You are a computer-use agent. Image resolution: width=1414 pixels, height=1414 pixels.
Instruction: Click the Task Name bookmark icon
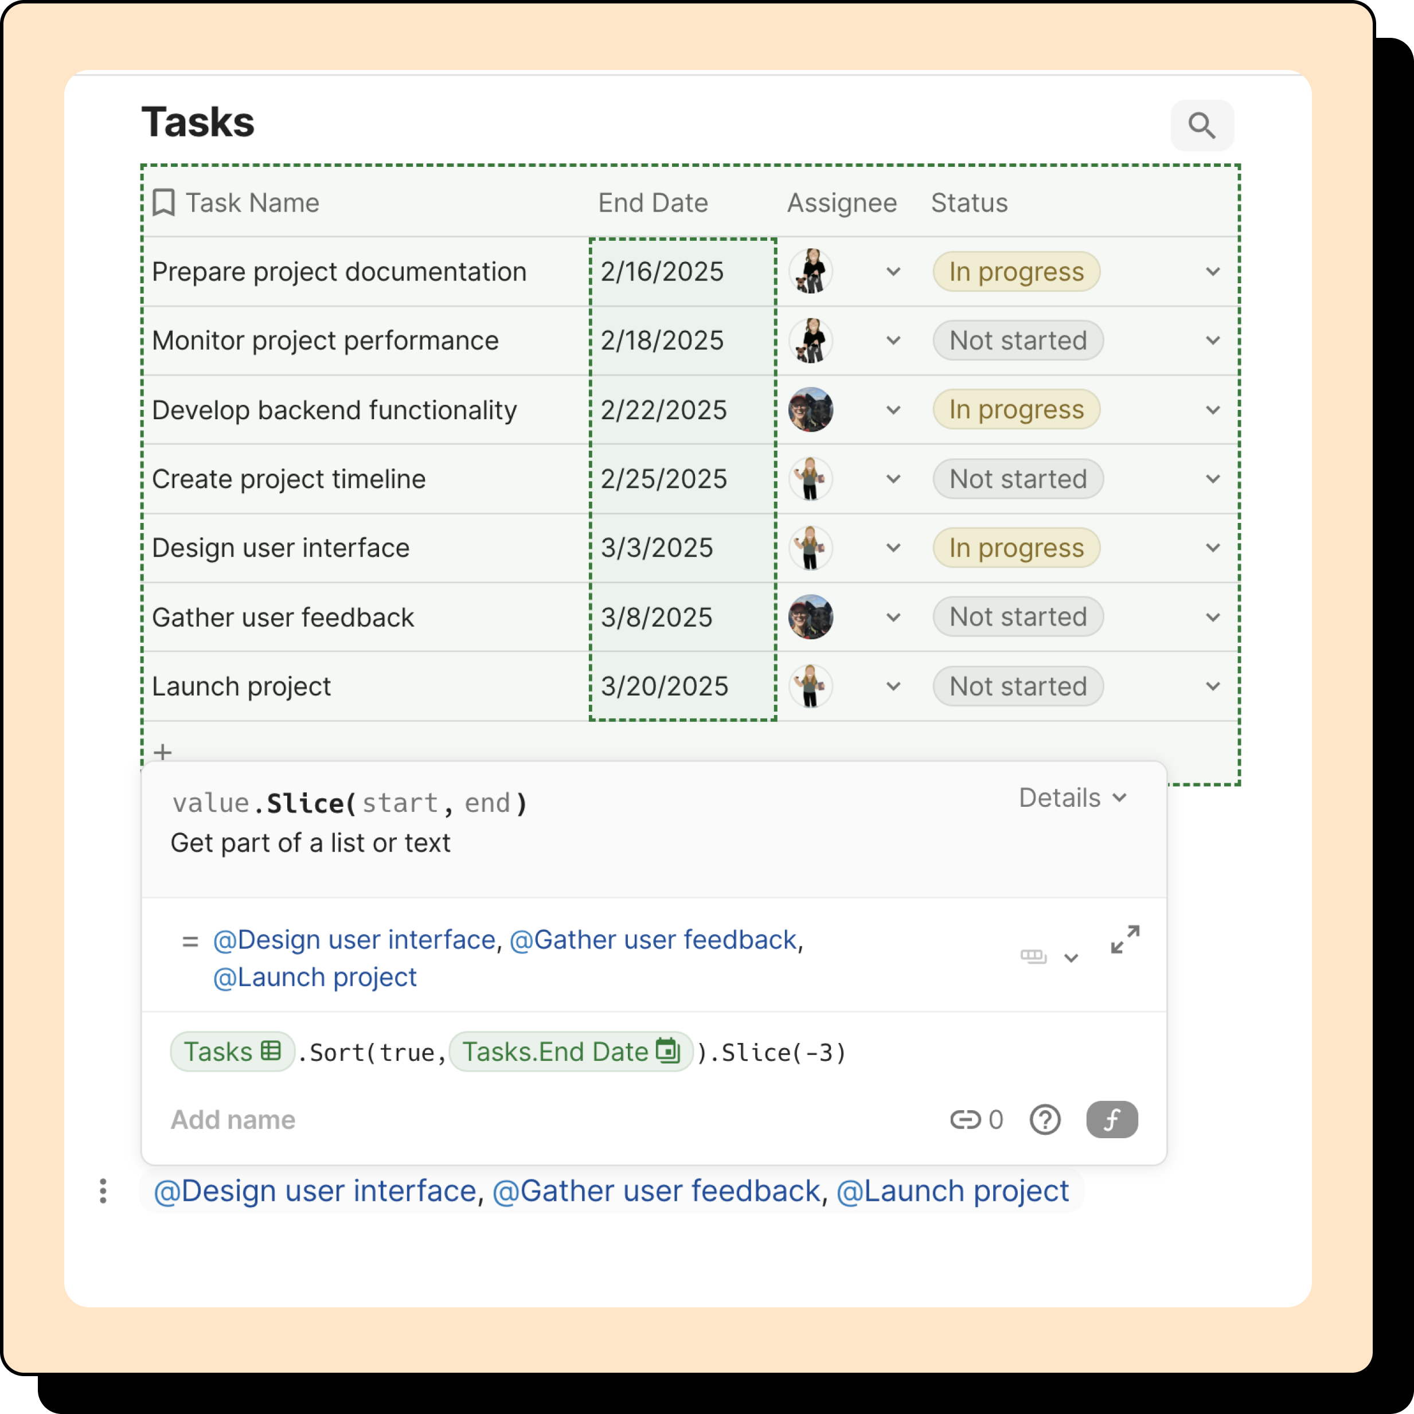tap(163, 203)
